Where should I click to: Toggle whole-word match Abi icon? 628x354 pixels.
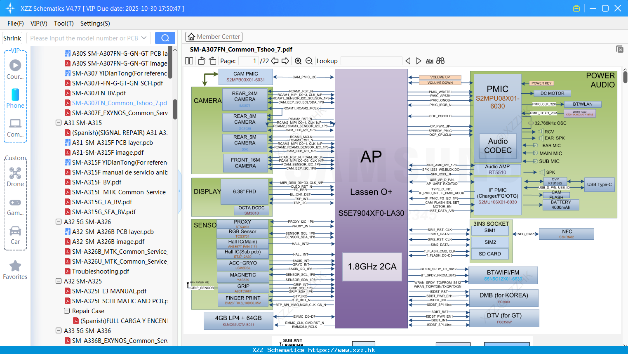(x=429, y=61)
